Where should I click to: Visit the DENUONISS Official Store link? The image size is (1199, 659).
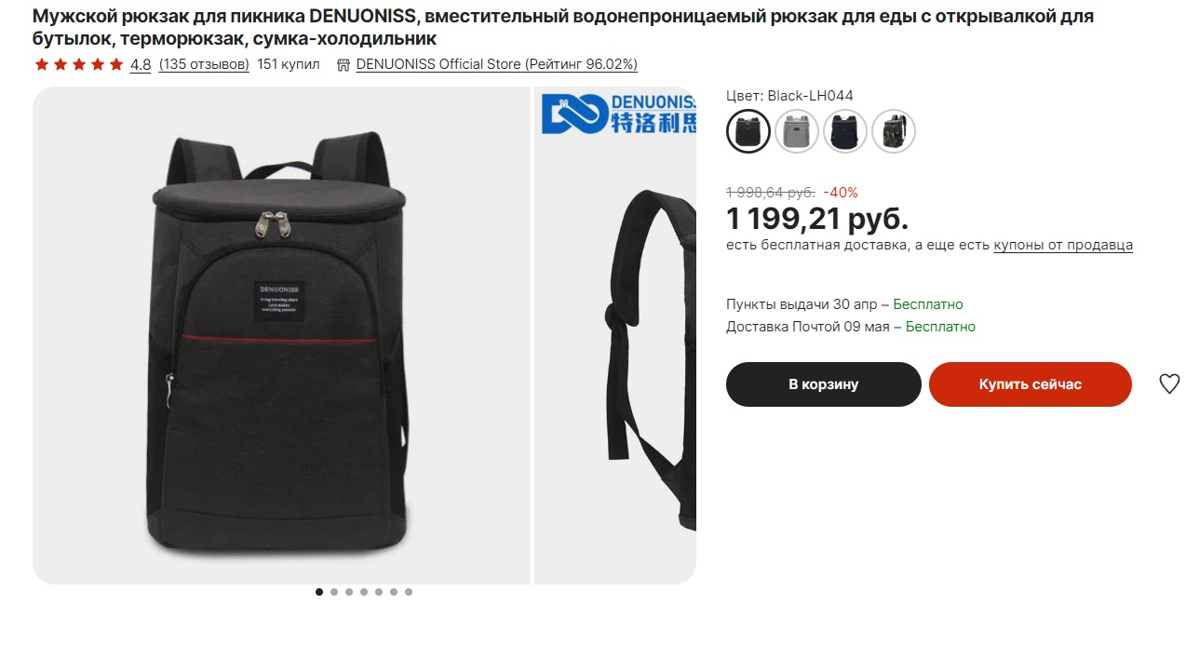(x=497, y=64)
